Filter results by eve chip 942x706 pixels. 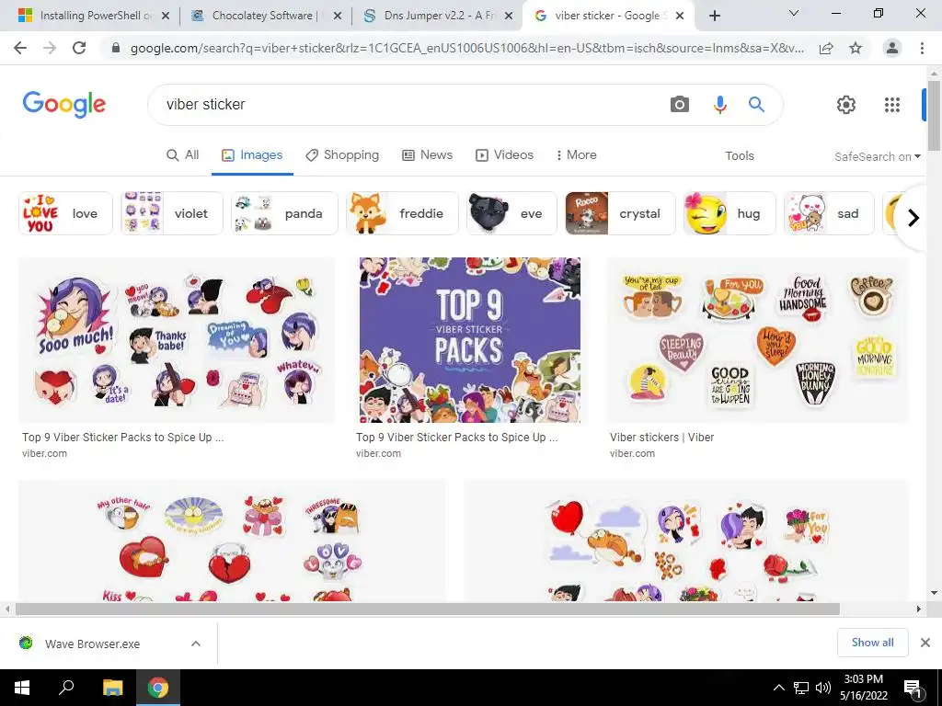click(x=511, y=213)
